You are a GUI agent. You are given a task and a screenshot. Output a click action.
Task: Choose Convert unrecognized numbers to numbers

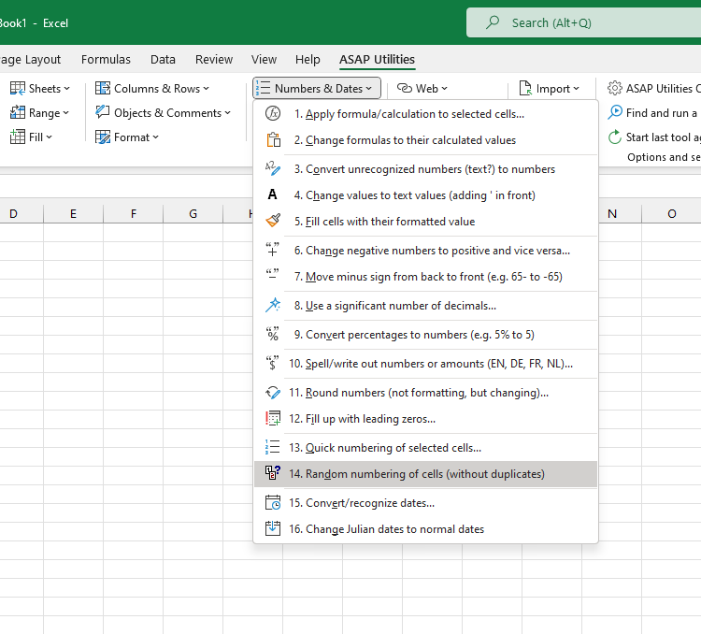tap(425, 168)
